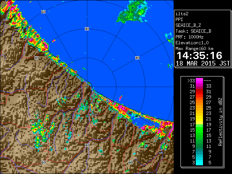Click the '>33' legend label

191,80
